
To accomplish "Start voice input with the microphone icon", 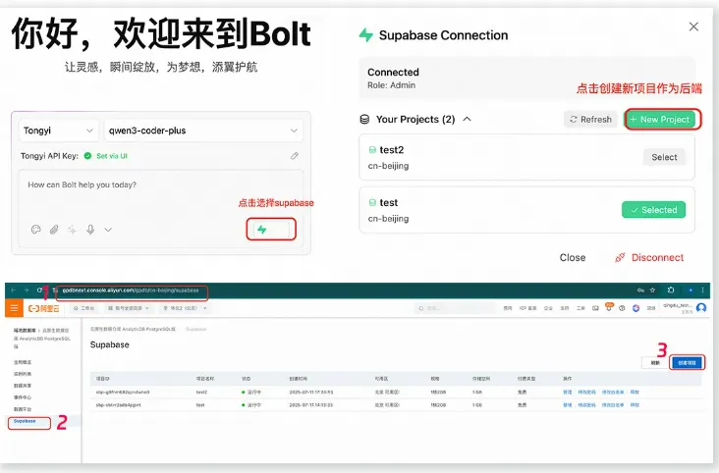I will (90, 230).
